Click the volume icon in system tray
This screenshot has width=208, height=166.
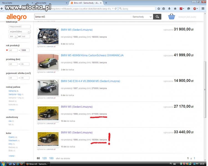point(197,164)
